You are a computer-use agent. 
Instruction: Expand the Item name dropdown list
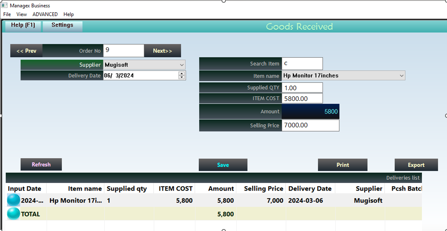402,76
